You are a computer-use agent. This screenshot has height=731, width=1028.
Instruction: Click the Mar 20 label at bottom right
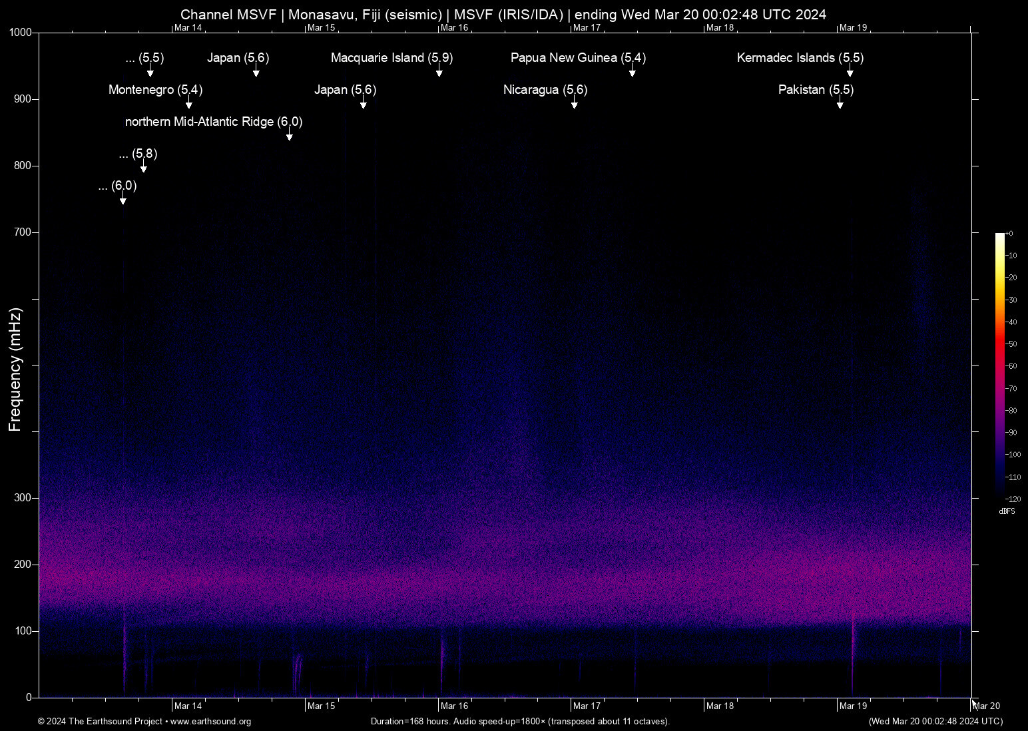click(987, 706)
